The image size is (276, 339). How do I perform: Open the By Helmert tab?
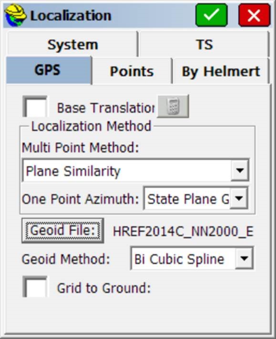click(x=221, y=71)
